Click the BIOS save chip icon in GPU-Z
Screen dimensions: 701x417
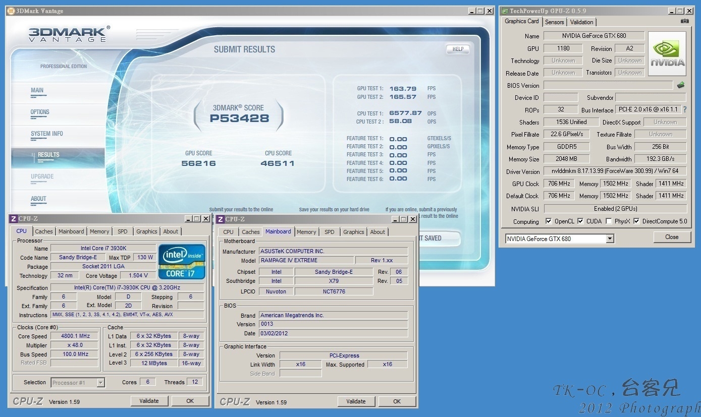pos(681,85)
